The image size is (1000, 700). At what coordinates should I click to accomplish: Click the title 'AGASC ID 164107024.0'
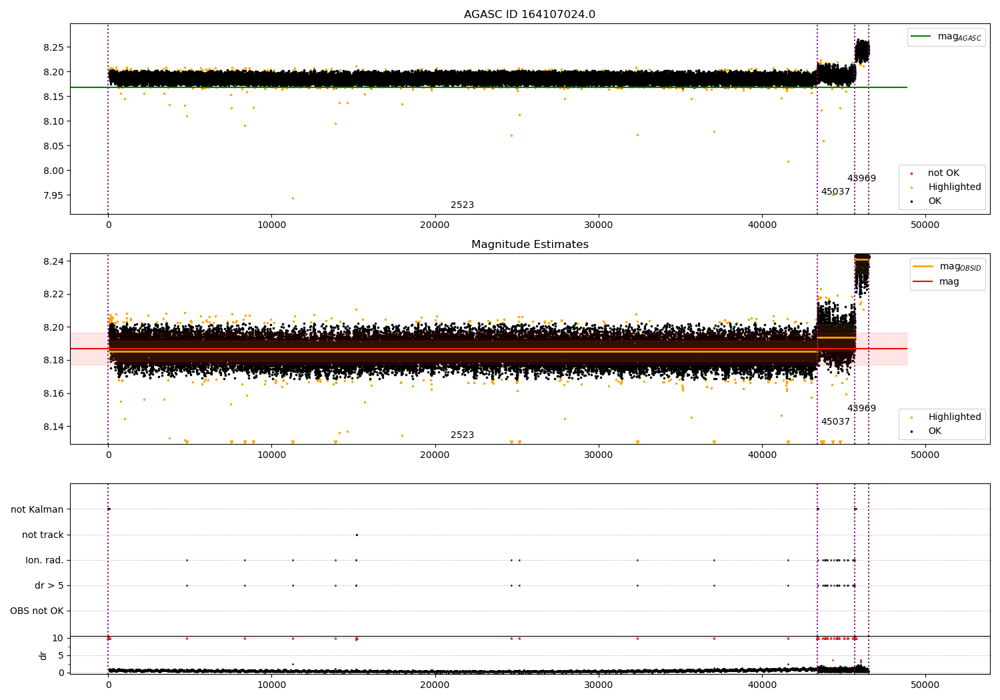[x=529, y=15]
